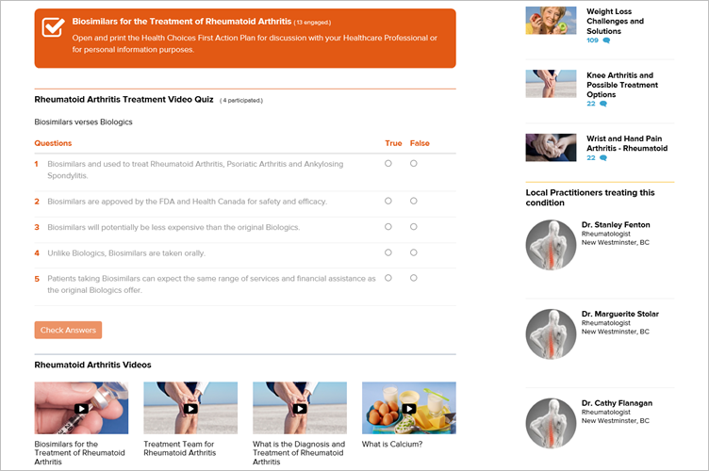Screen dimensions: 709x471
Task: Click comment bubble icon under Knee Arthritis
Action: tap(603, 104)
